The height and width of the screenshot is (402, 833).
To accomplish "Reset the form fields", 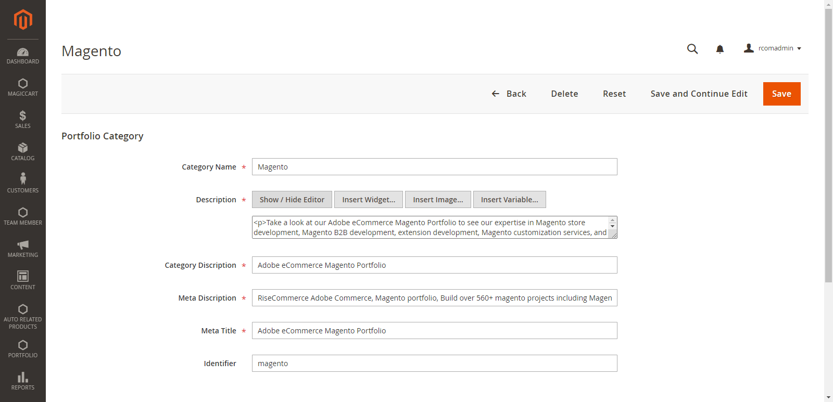I will pyautogui.click(x=614, y=94).
